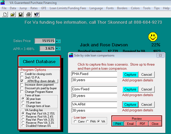Open the Rates menu
Image resolution: width=171 pixels, height=134 pixels.
pos(34,8)
